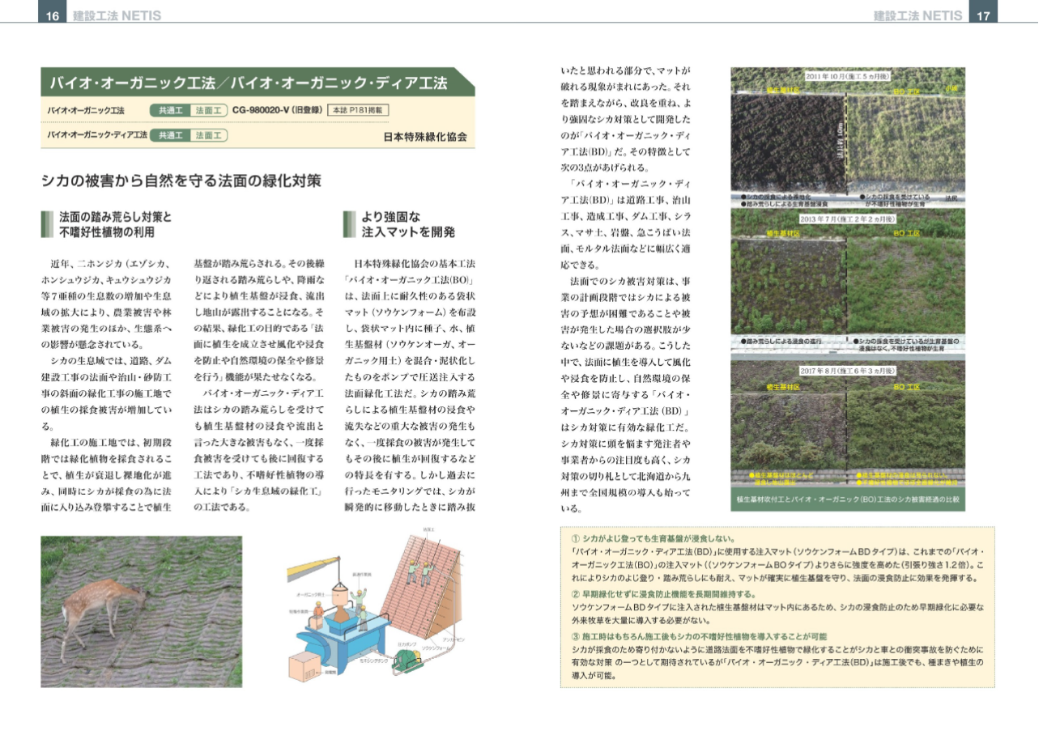Click the 共通工 tag in the first row
This screenshot has height=735, width=1043.
click(x=170, y=109)
